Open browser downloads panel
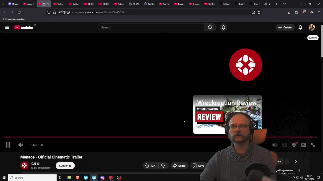 coord(289,12)
